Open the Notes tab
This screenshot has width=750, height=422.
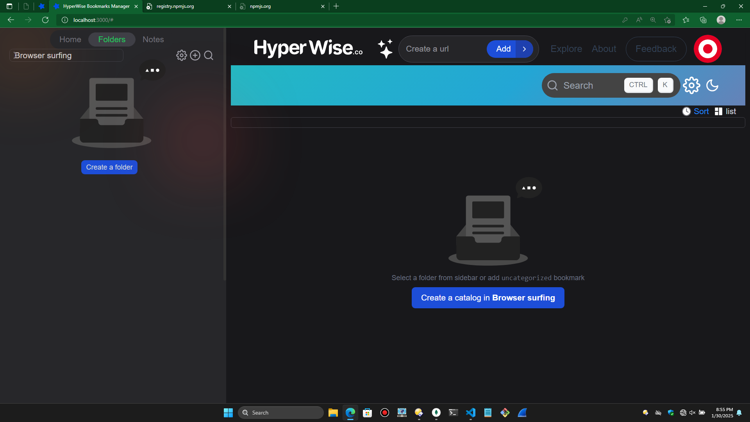tap(153, 39)
